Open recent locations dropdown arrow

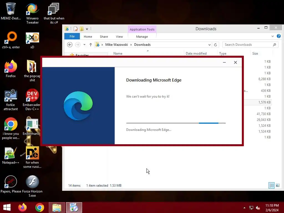coord(84,45)
